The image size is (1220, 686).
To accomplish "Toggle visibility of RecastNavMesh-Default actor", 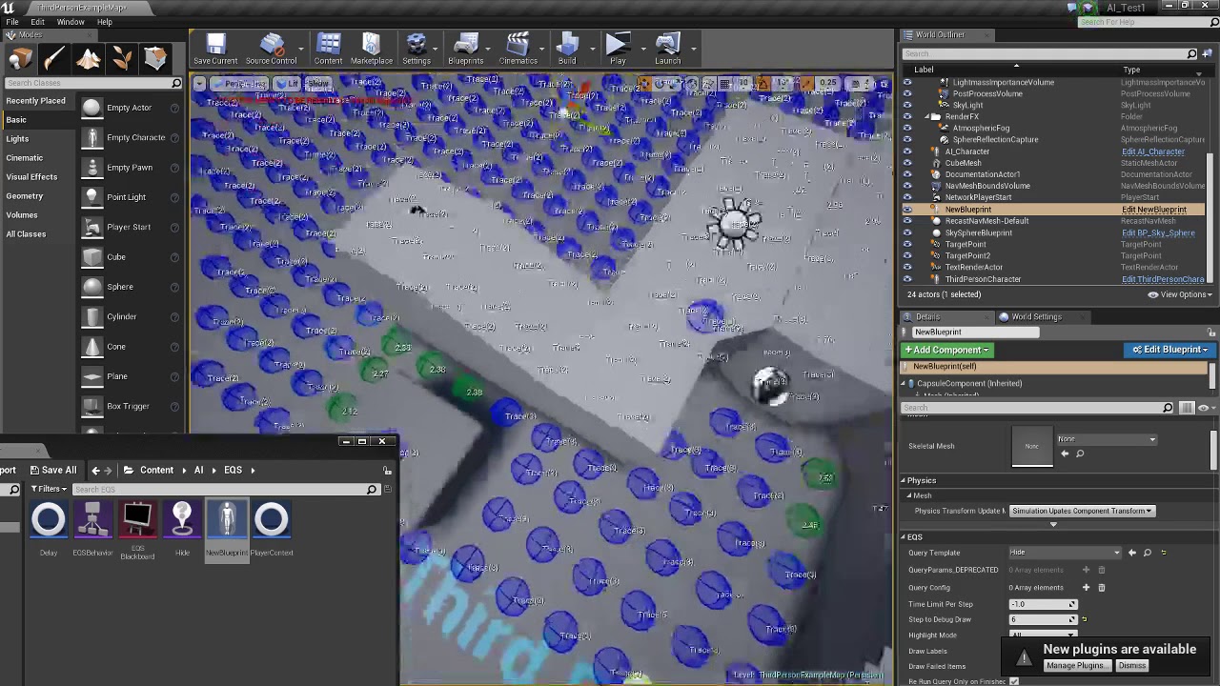I will [907, 221].
